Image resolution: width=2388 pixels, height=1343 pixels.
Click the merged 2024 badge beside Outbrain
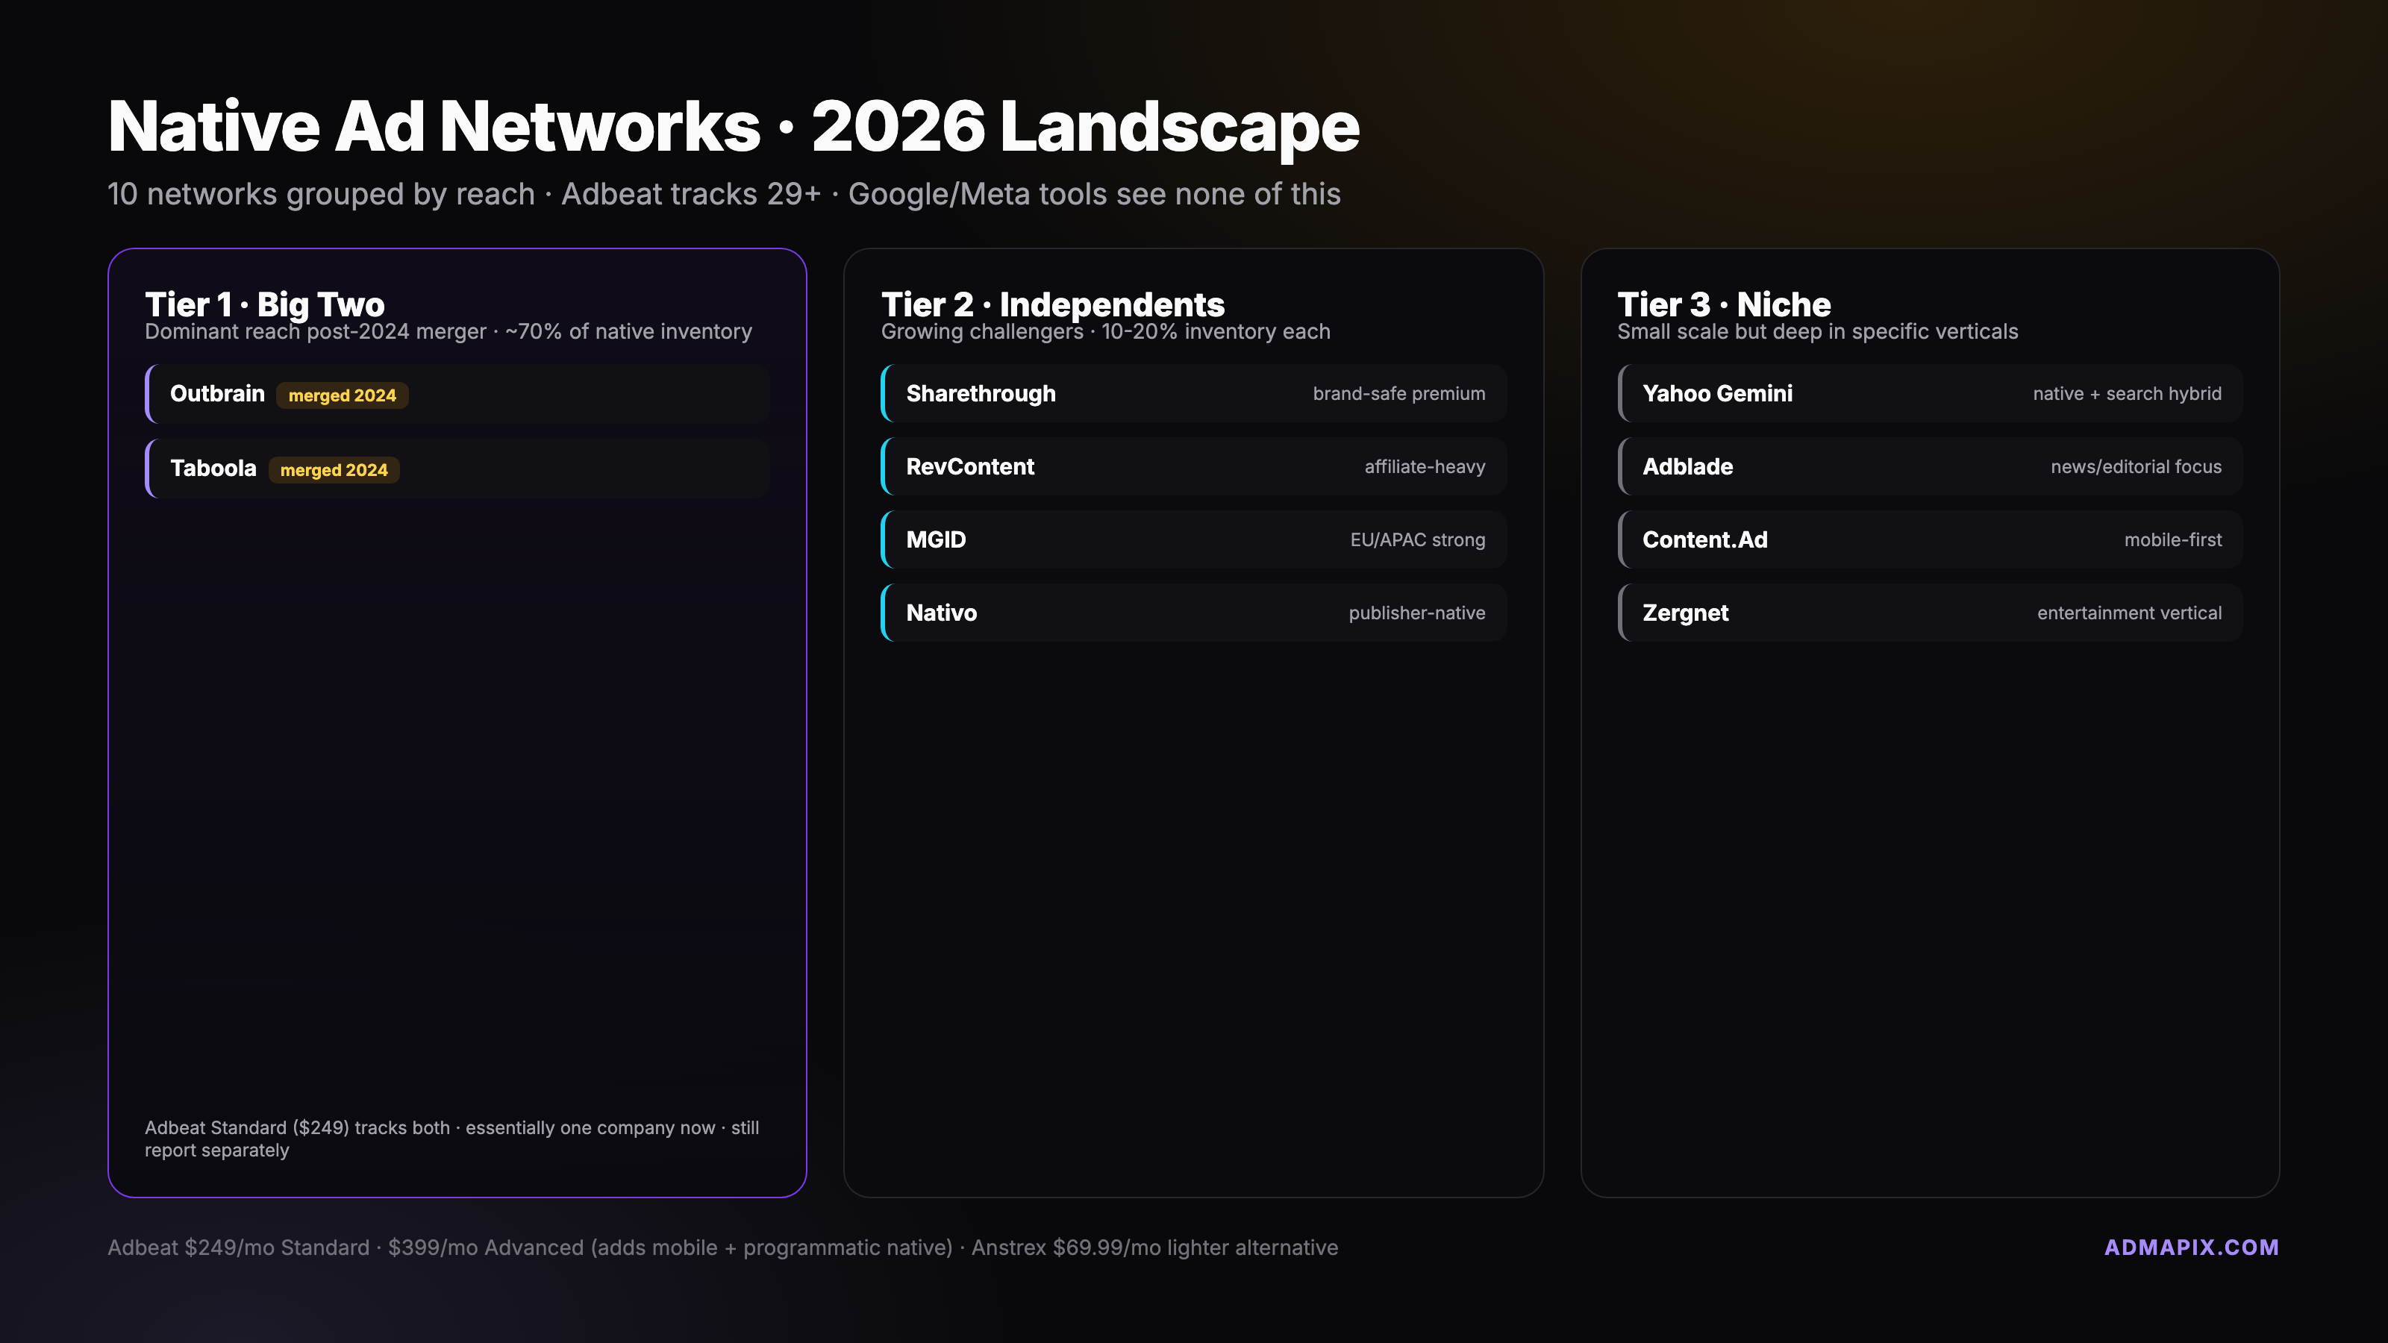click(342, 395)
